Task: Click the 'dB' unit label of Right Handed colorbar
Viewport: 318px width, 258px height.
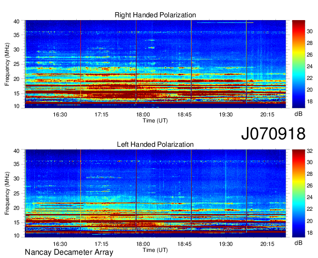Action: [x=298, y=114]
